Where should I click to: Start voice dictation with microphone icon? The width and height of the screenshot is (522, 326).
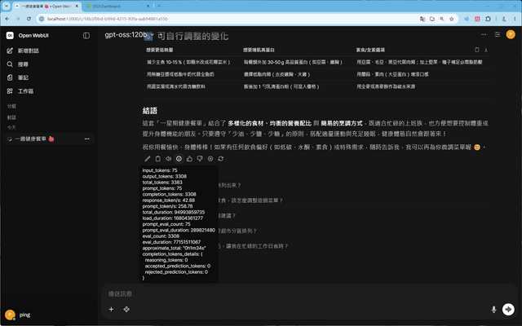click(493, 310)
